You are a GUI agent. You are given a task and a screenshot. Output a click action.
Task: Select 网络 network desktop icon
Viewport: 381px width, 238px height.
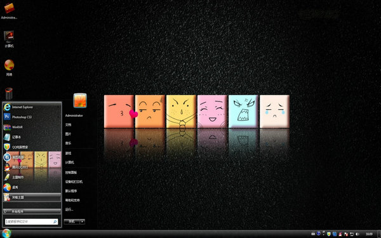coord(9,68)
